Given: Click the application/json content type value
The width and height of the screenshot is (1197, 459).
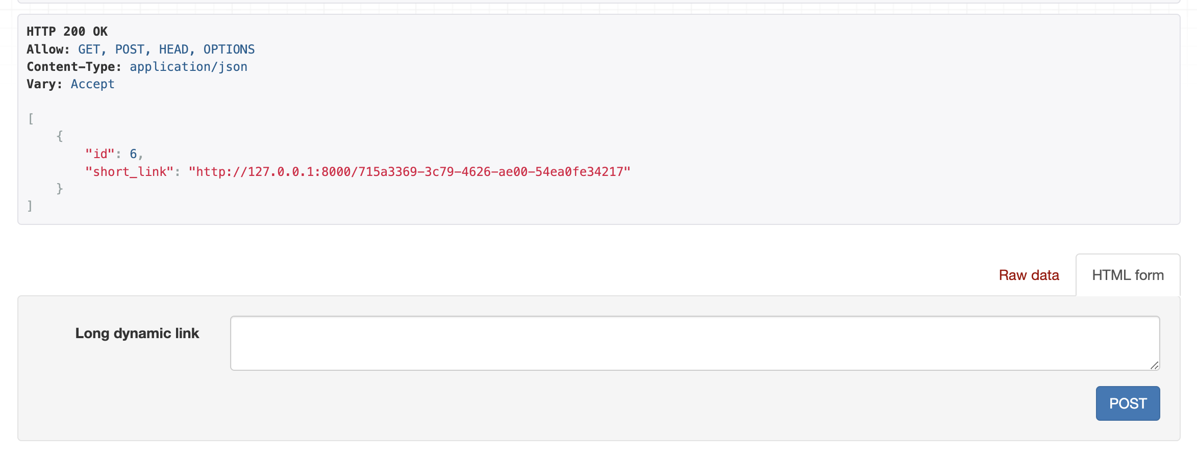Looking at the screenshot, I should pos(188,67).
